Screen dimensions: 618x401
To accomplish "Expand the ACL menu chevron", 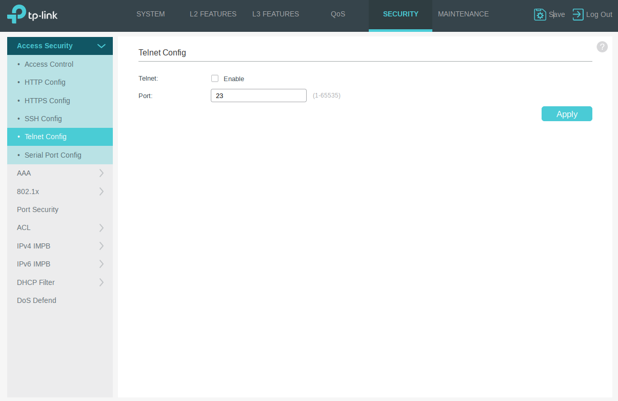I will [x=102, y=227].
